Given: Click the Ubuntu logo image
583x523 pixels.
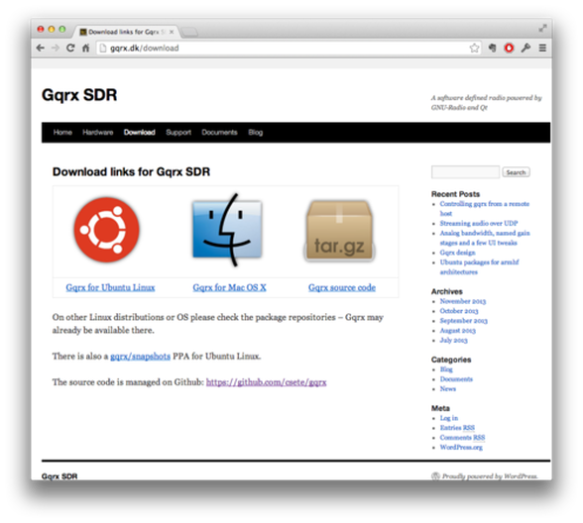Looking at the screenshot, I should tap(107, 230).
